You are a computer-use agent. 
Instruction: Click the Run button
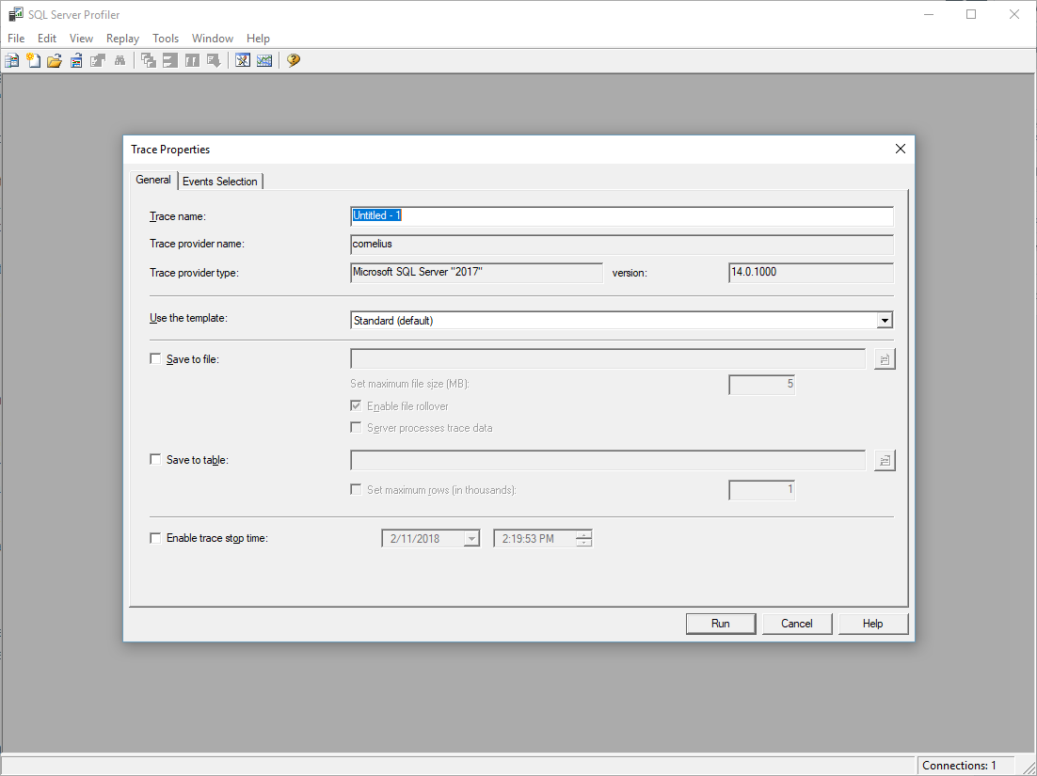coord(721,624)
